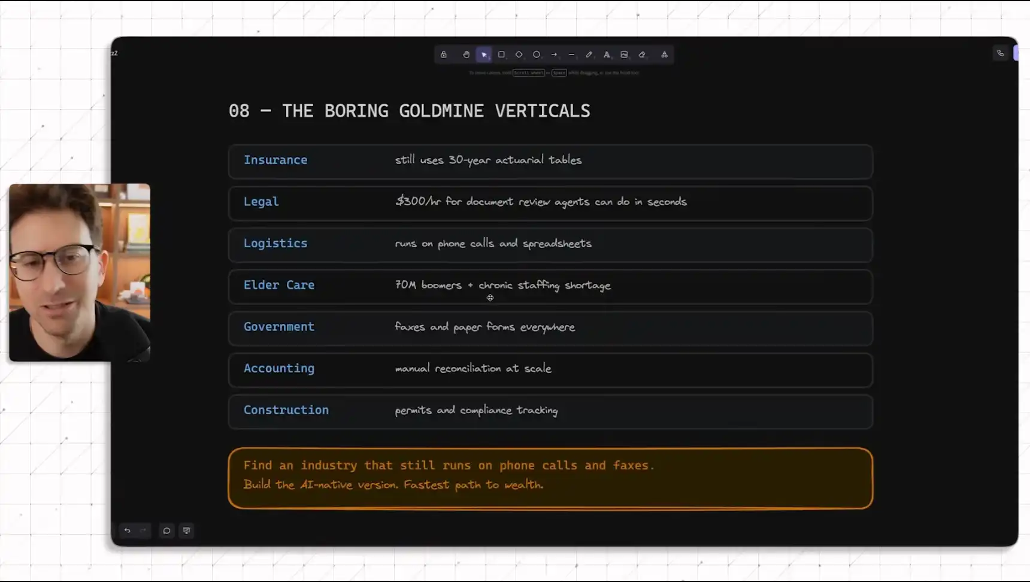Select the Diamond shape tool
Viewport: 1030px width, 582px height.
519,54
